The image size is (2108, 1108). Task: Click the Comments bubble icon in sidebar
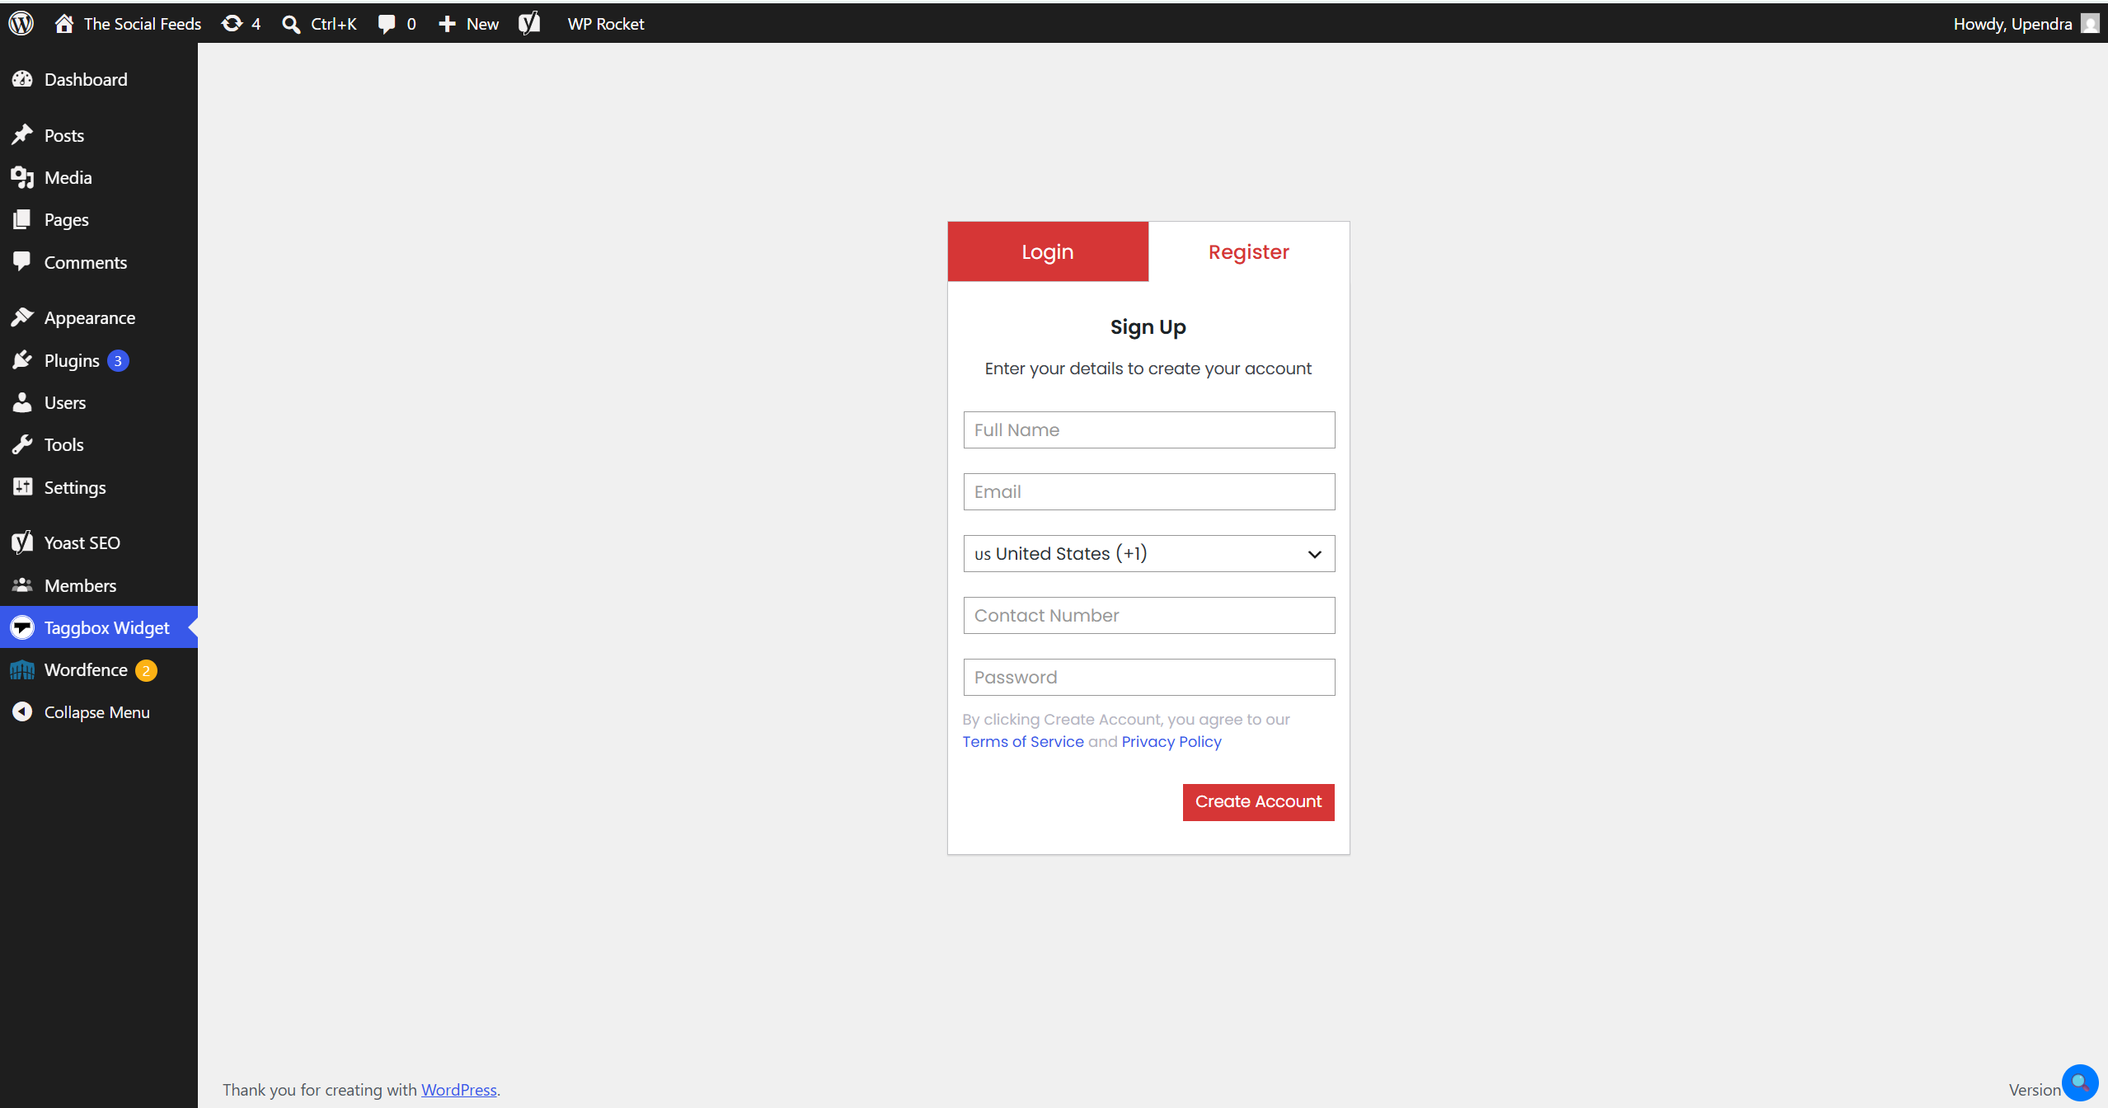[x=22, y=261]
